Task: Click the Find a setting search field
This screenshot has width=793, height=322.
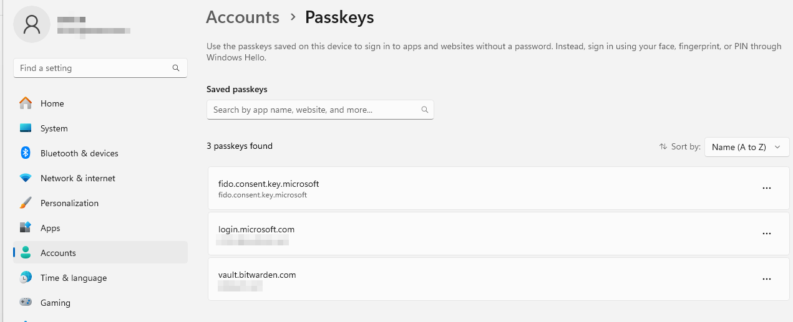Action: [94, 68]
